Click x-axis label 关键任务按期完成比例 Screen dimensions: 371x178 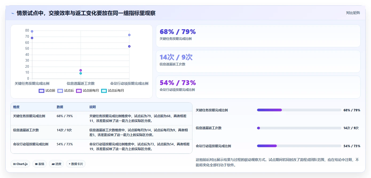point(32,83)
